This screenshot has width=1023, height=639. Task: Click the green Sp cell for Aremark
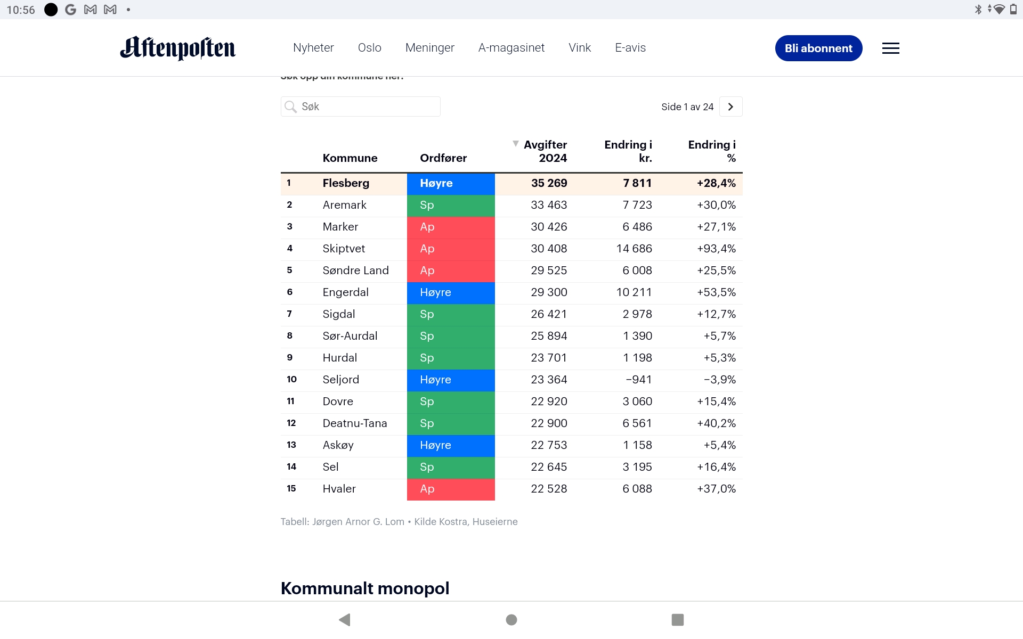pyautogui.click(x=451, y=206)
